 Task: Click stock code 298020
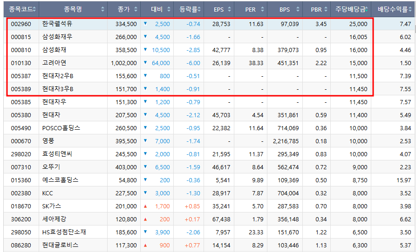(x=21, y=154)
